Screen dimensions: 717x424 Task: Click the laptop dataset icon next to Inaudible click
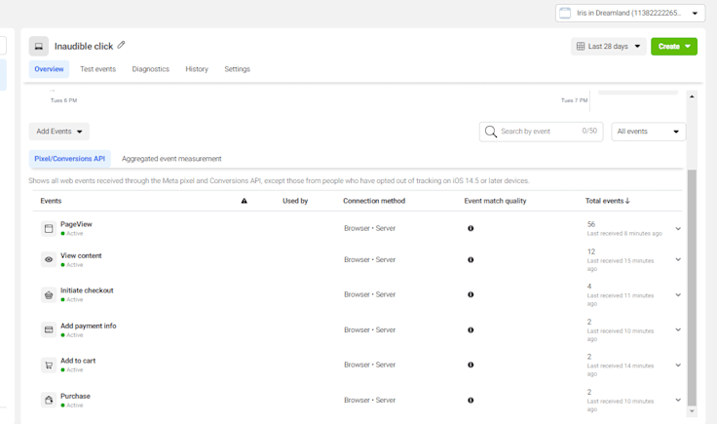[39, 46]
